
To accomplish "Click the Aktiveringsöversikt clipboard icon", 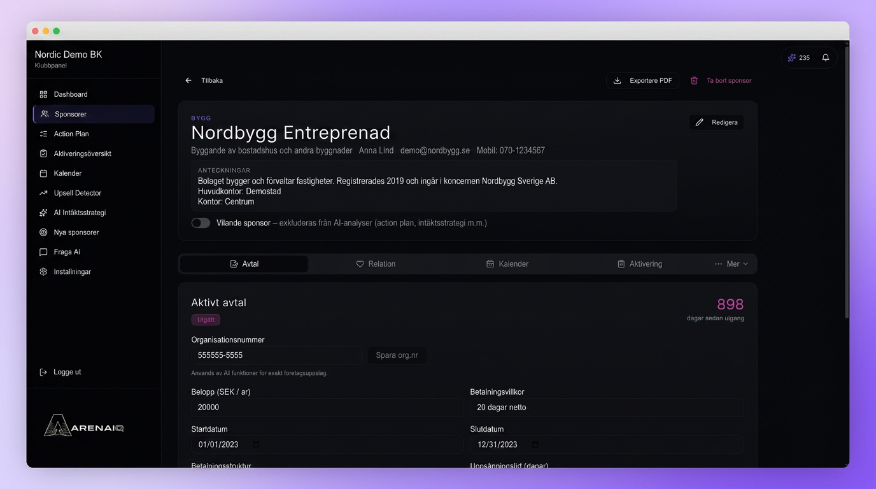I will [43, 153].
